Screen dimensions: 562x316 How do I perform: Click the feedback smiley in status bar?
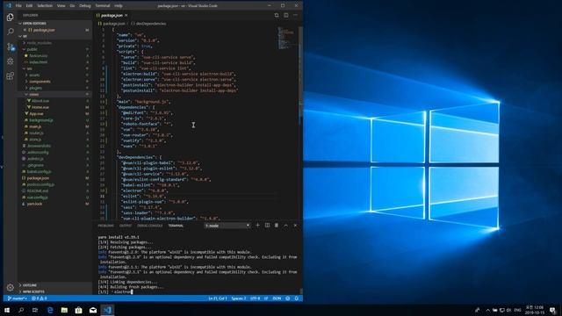click(x=287, y=298)
